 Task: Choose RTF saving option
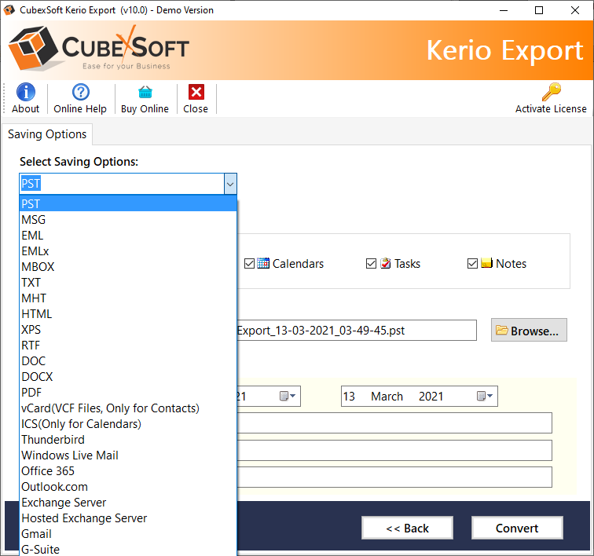click(128, 346)
